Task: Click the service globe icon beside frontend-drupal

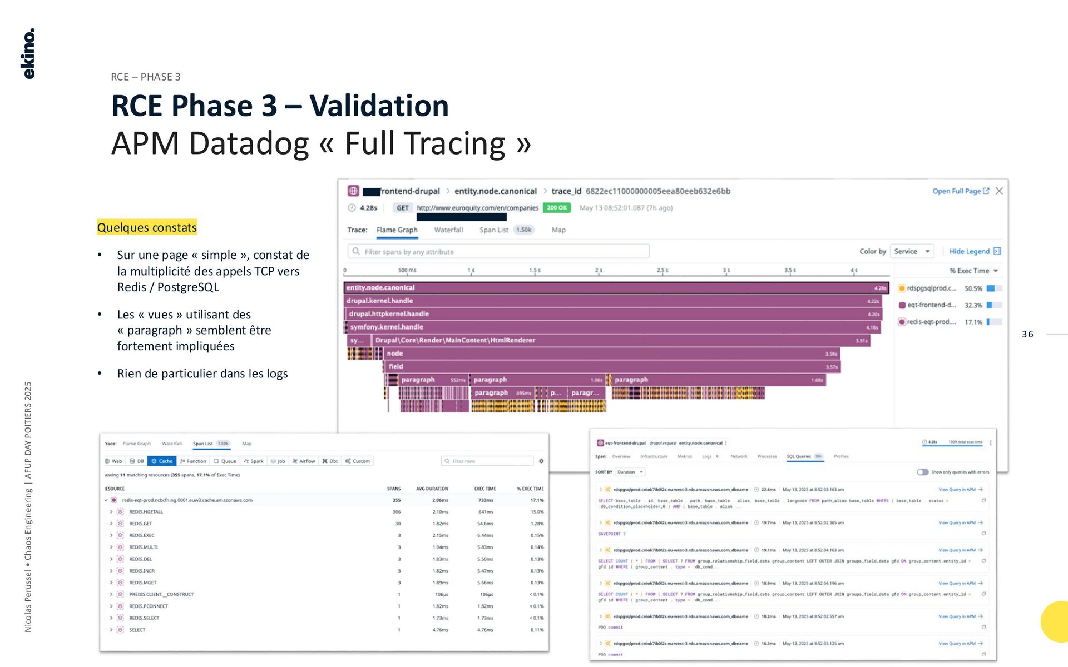Action: (x=353, y=191)
